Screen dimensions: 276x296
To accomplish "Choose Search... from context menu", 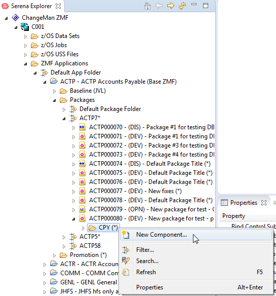I will pos(196,261).
